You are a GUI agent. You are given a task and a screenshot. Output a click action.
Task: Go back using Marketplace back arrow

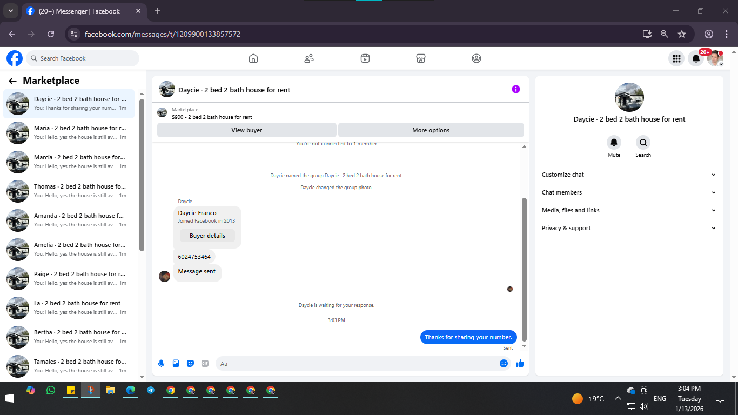click(x=12, y=81)
